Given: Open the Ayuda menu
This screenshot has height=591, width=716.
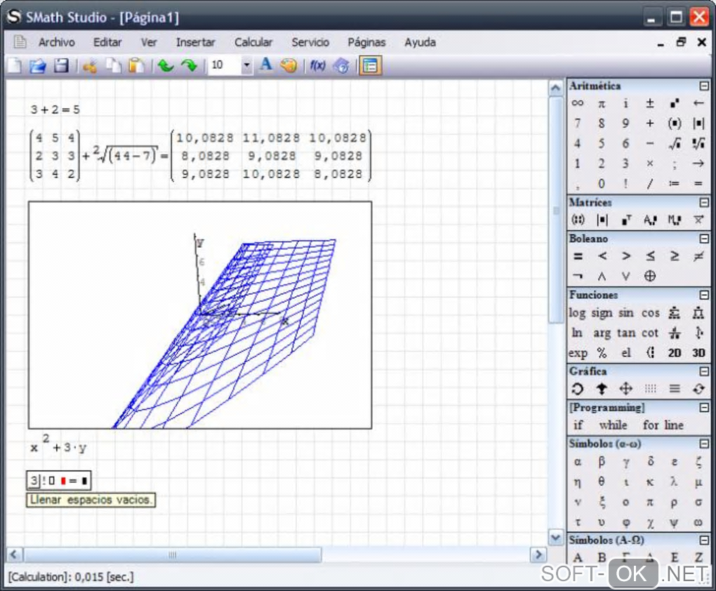Looking at the screenshot, I should pos(420,43).
